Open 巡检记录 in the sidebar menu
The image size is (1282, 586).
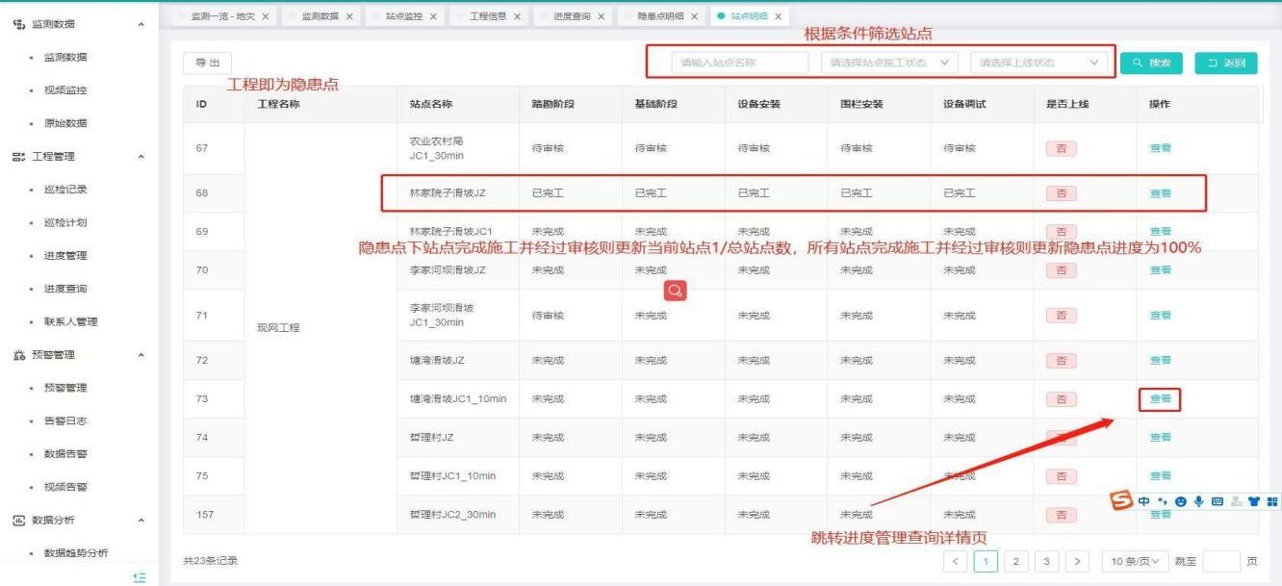(x=65, y=190)
